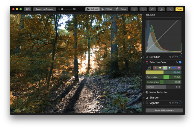The image size is (195, 129).
Task: Click the Auto Enhance magic wand
Action: coord(170,9)
